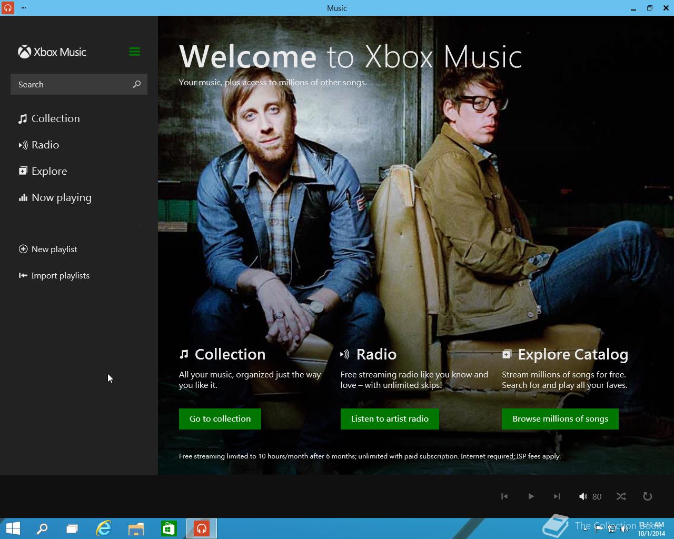Click the Import playlists arrow icon
The height and width of the screenshot is (539, 674).
(23, 275)
